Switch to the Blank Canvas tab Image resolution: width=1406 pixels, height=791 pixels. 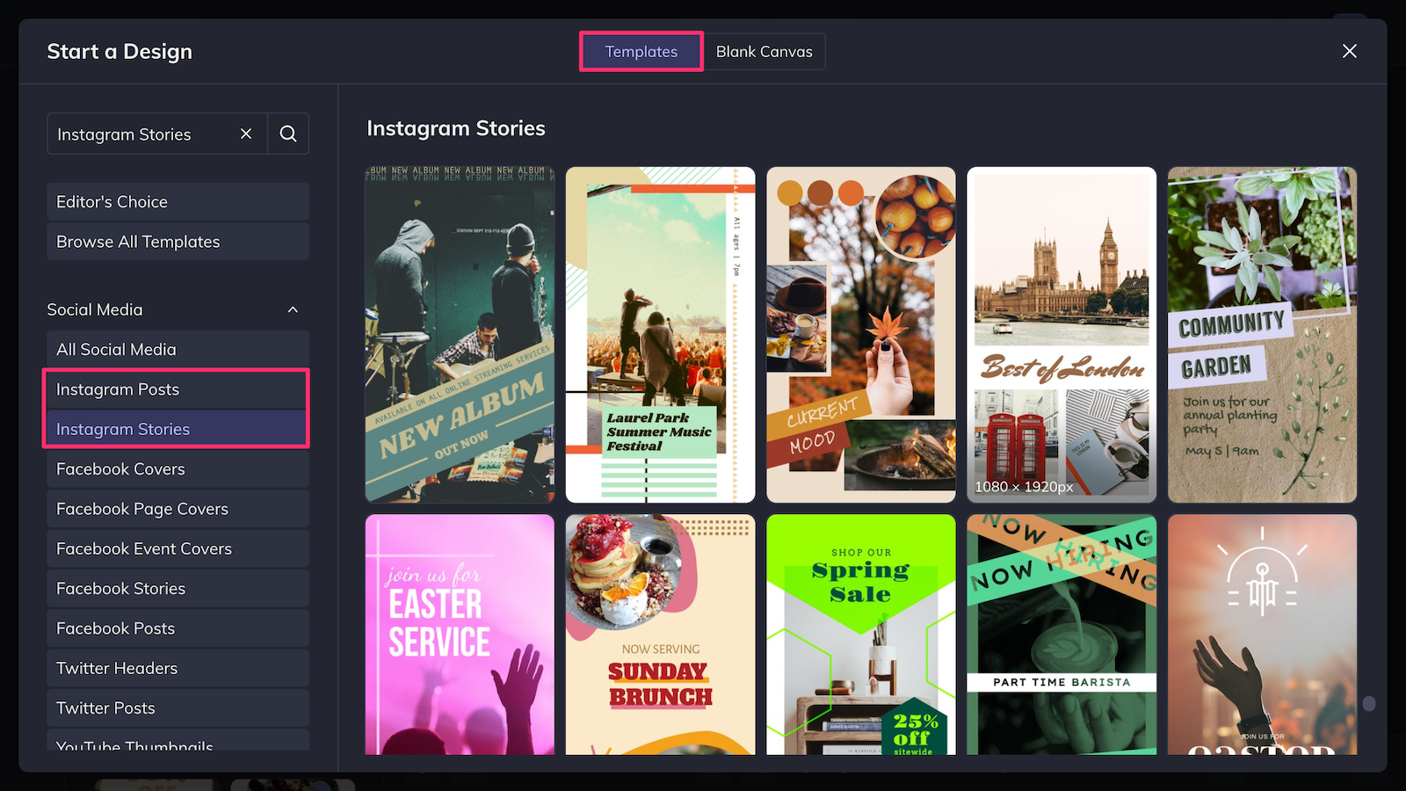[764, 51]
